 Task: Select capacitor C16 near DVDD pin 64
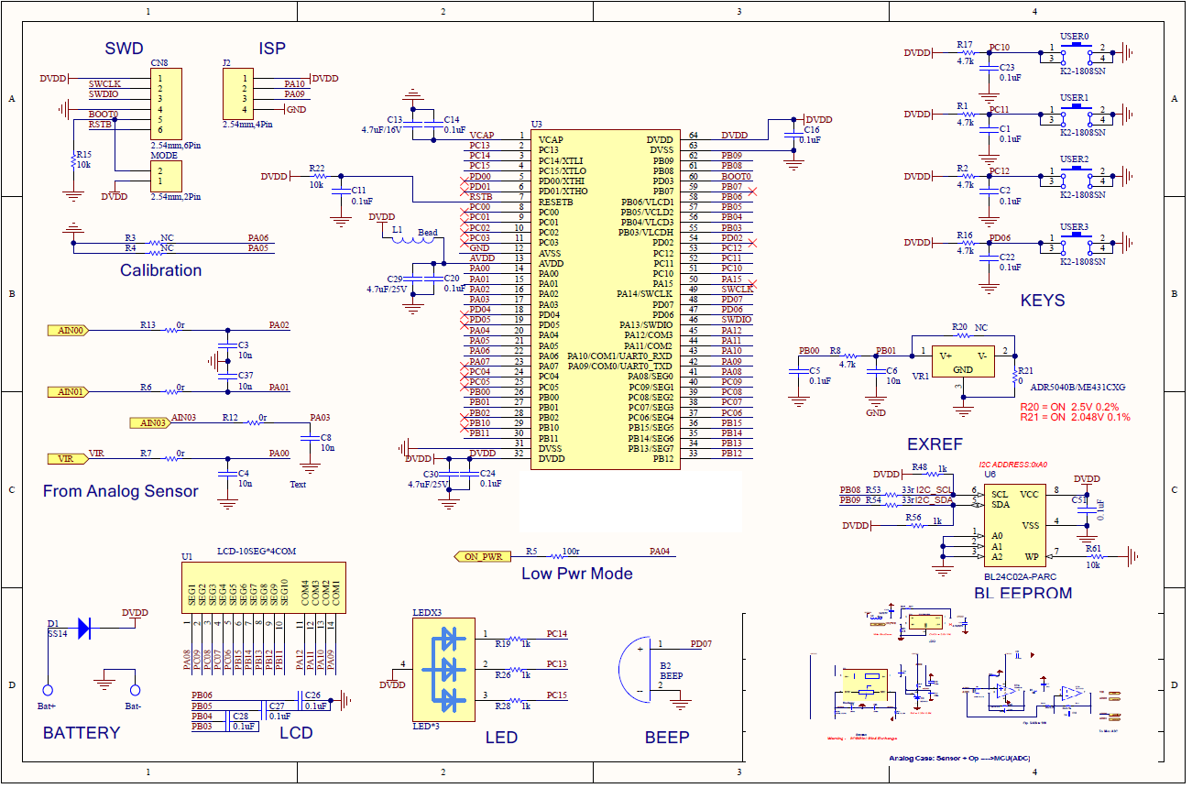coord(793,135)
